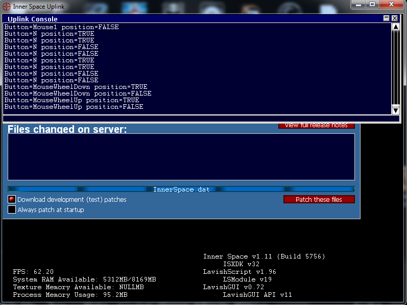Maximize the Inner Space Uplink window

click(x=372, y=5)
